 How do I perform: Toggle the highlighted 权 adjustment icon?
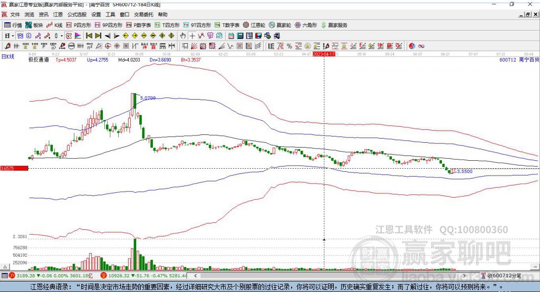point(69,36)
